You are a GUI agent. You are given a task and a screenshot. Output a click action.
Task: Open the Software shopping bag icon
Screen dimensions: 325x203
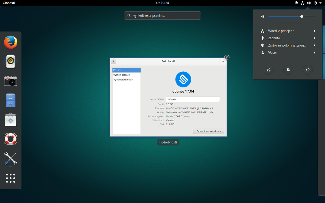11,120
